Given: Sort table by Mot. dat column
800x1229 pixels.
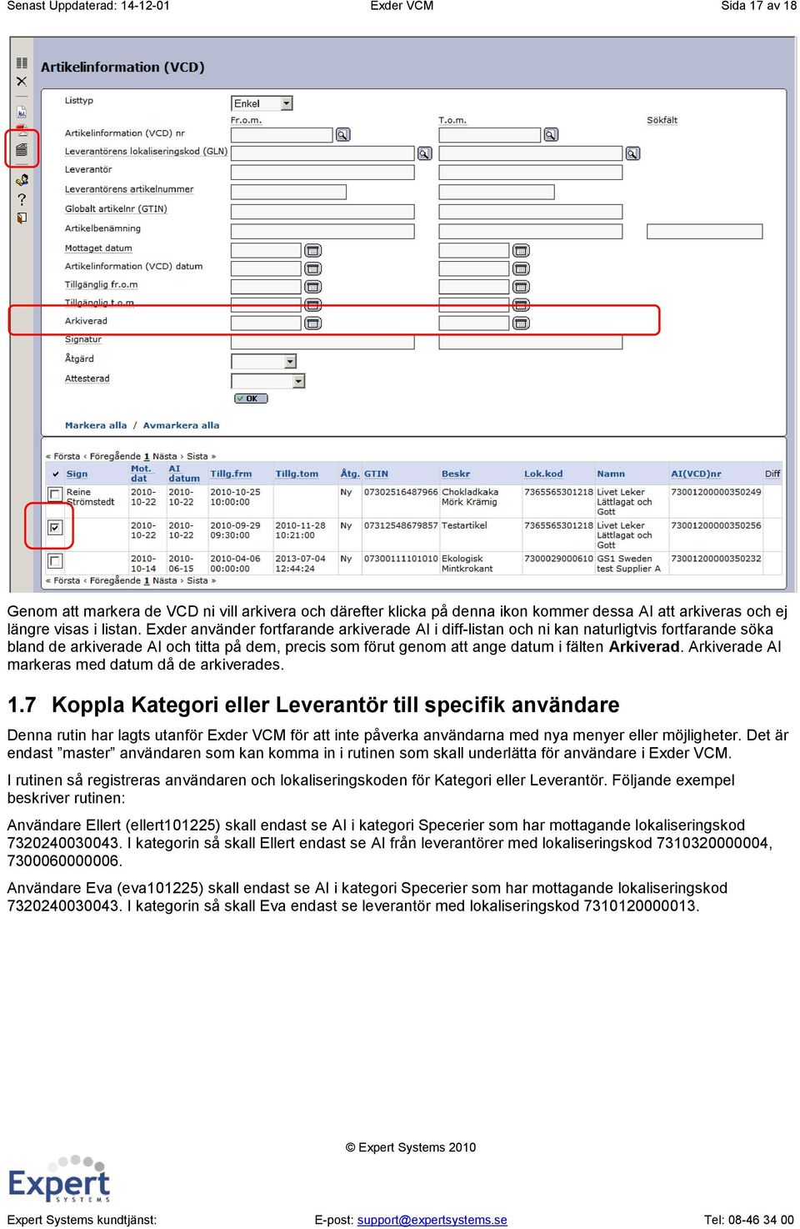Looking at the screenshot, I should pyautogui.click(x=140, y=474).
